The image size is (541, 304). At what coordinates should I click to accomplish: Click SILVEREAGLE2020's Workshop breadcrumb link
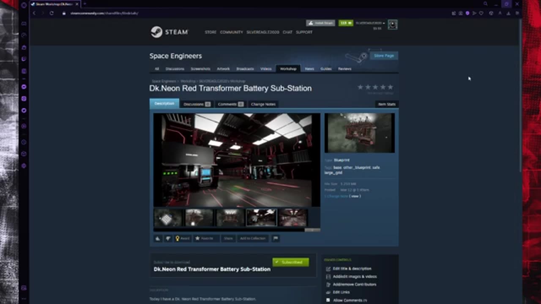pos(222,81)
